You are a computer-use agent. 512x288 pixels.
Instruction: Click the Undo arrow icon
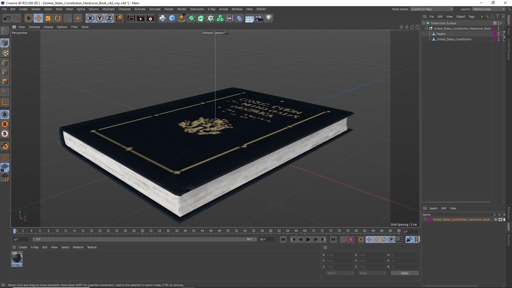click(x=7, y=18)
